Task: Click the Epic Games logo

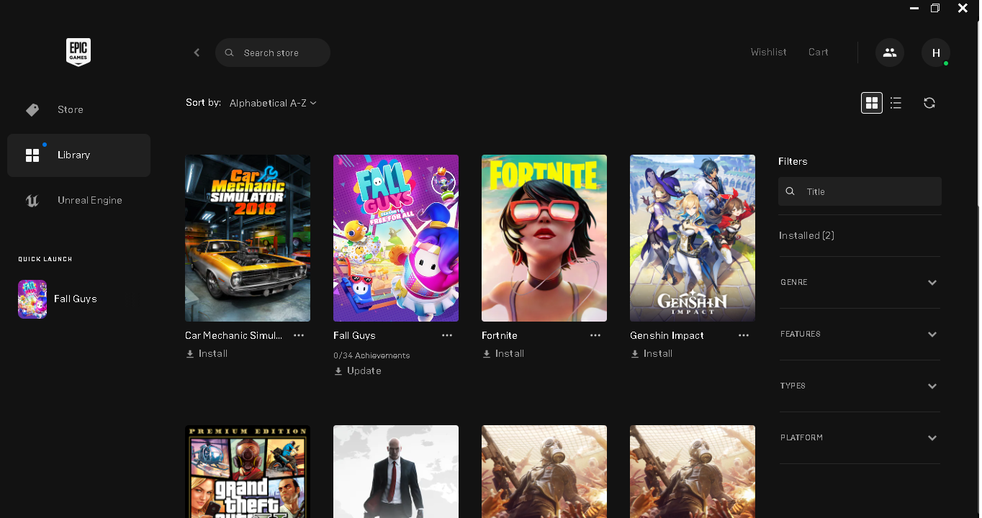Action: click(x=78, y=53)
